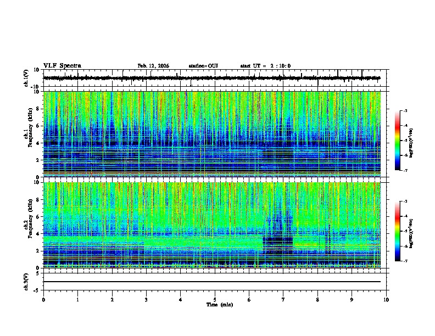Image resolution: width=435 pixels, height=336 pixels.
Task: Click time axis tick label '4'
Action: (x=180, y=300)
